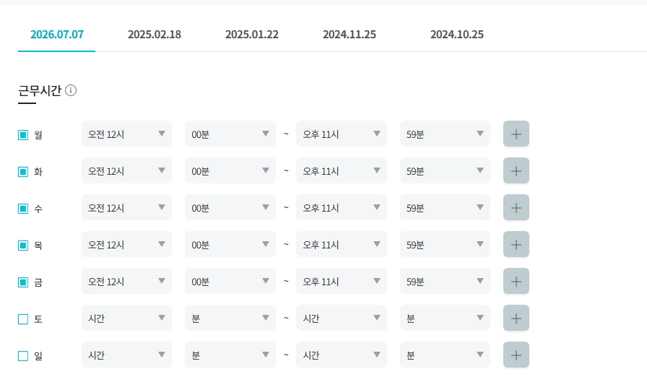The image size is (647, 377).
Task: Enable the 토 checkbox
Action: pos(23,319)
